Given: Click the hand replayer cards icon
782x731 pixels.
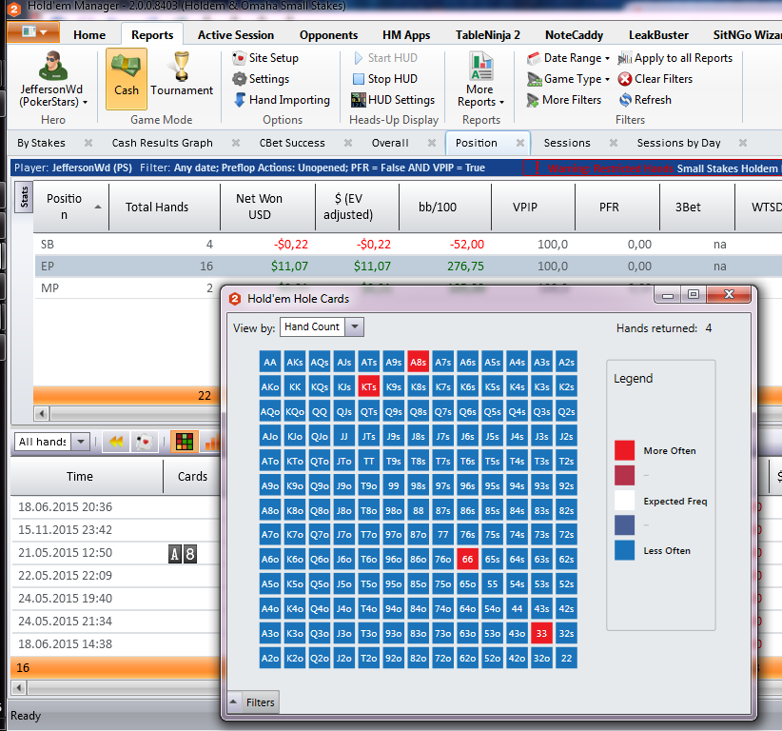Looking at the screenshot, I should point(145,442).
